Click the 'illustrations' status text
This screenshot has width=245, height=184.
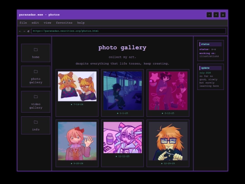click(x=209, y=56)
